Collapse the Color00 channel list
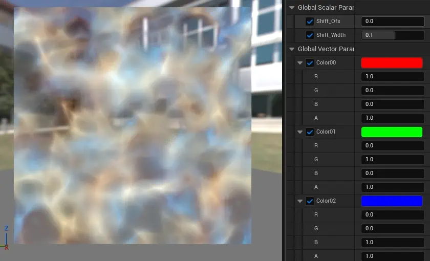 point(300,63)
